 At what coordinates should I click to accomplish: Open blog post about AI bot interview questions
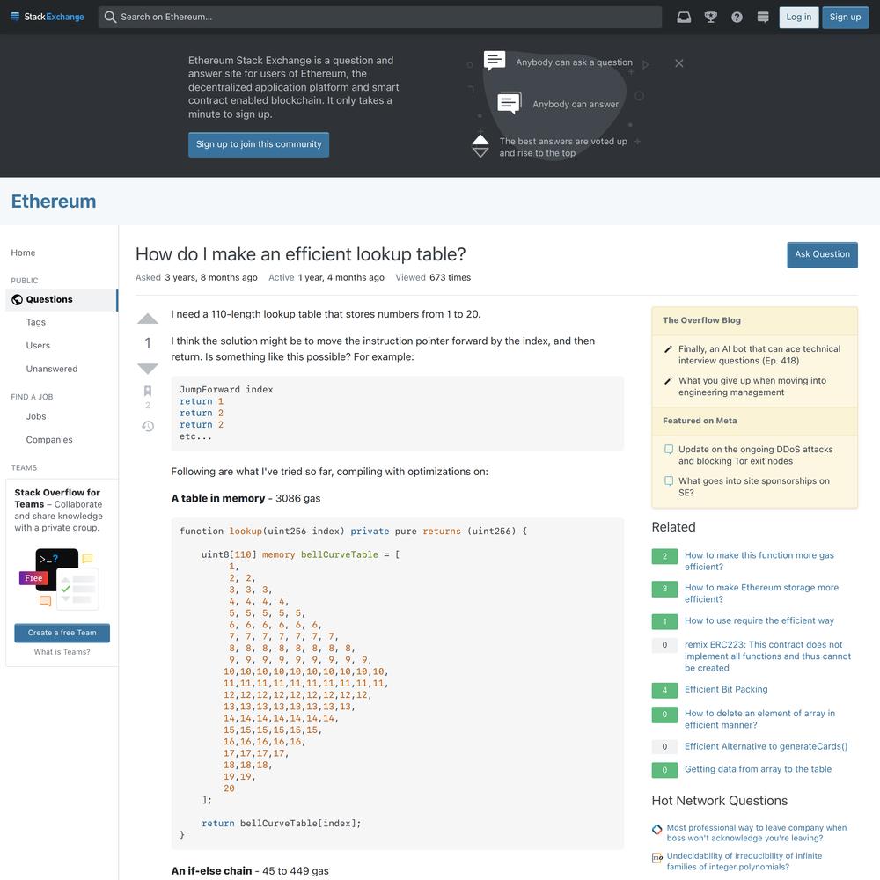pos(759,355)
